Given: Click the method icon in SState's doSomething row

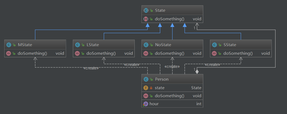Looking at the screenshot, I should [x=214, y=53].
